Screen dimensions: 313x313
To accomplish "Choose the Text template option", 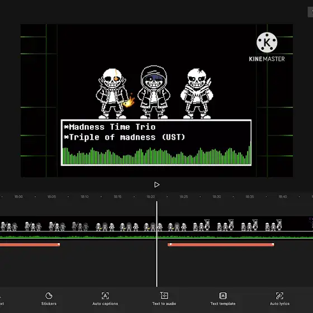I will point(223,298).
